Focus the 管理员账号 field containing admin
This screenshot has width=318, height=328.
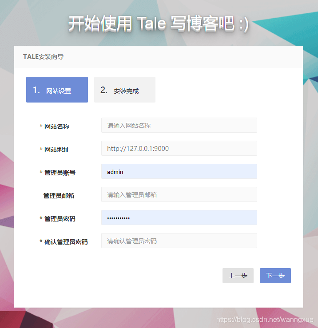[179, 171]
